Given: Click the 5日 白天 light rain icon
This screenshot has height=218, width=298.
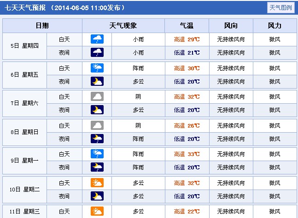Looking at the screenshot, I should tap(97, 39).
